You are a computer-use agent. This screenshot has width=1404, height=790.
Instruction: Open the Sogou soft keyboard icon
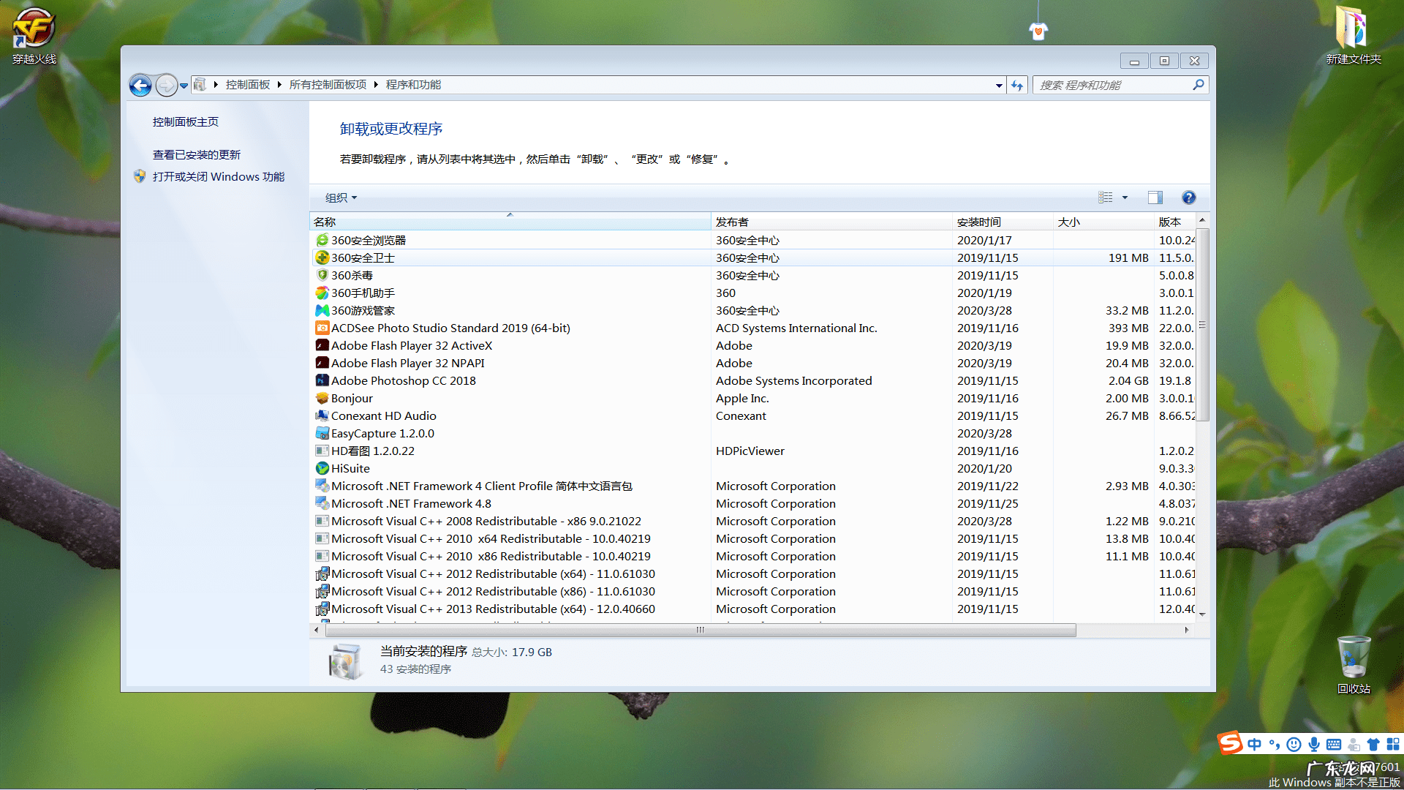pos(1334,745)
